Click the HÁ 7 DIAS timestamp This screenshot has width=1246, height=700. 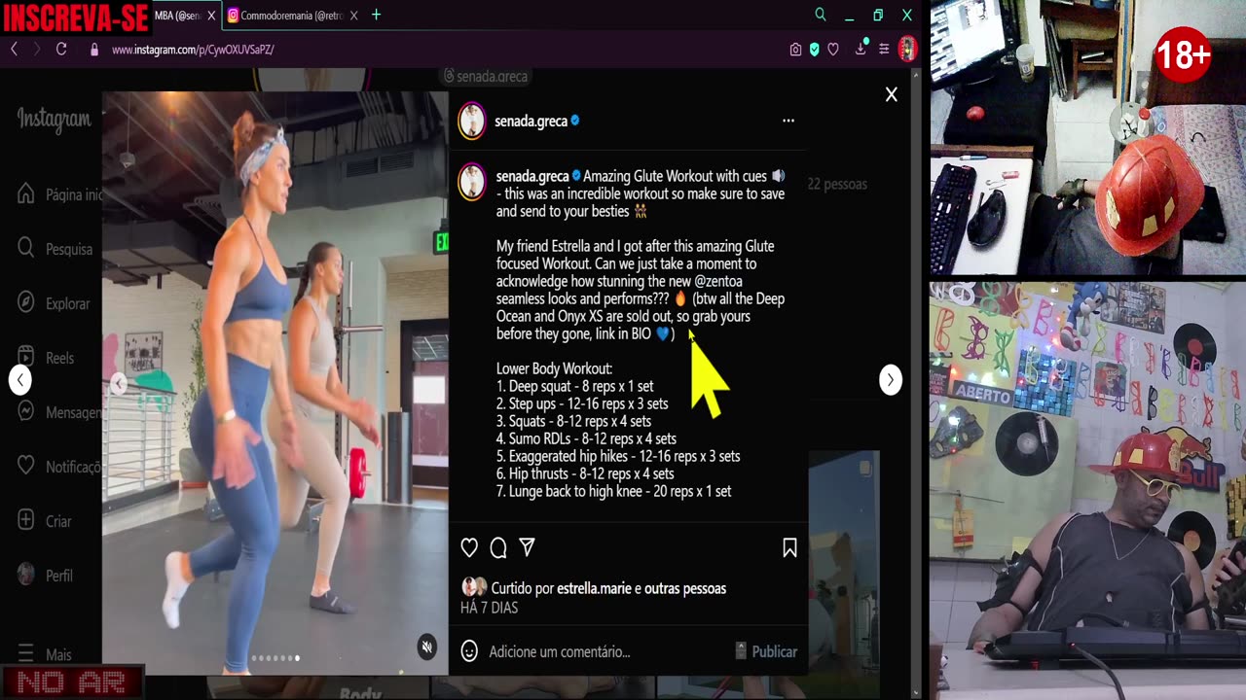(x=489, y=608)
